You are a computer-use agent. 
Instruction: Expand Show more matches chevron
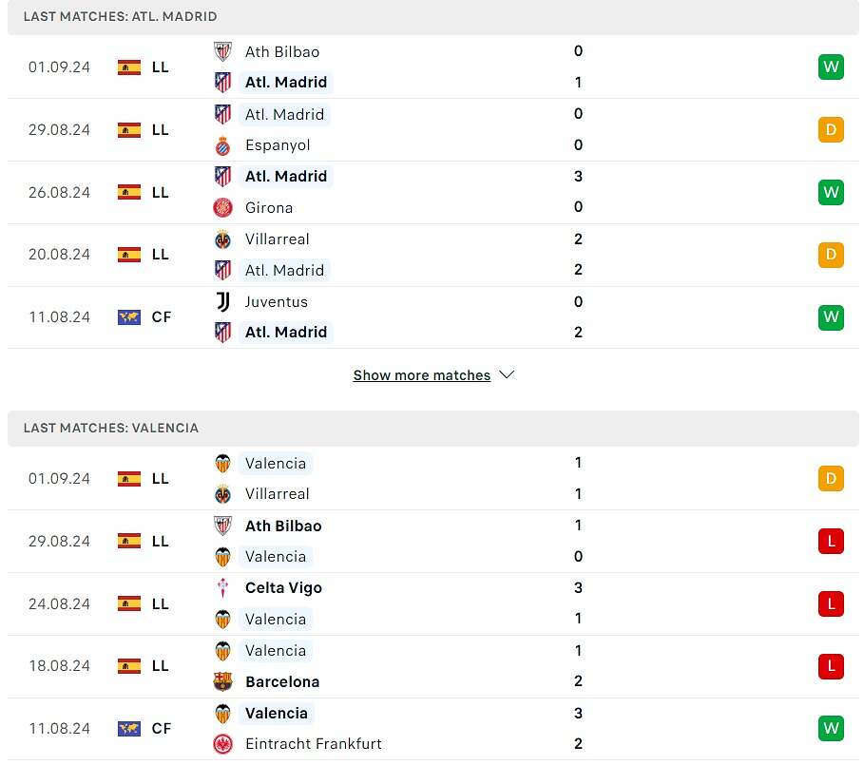pos(507,375)
